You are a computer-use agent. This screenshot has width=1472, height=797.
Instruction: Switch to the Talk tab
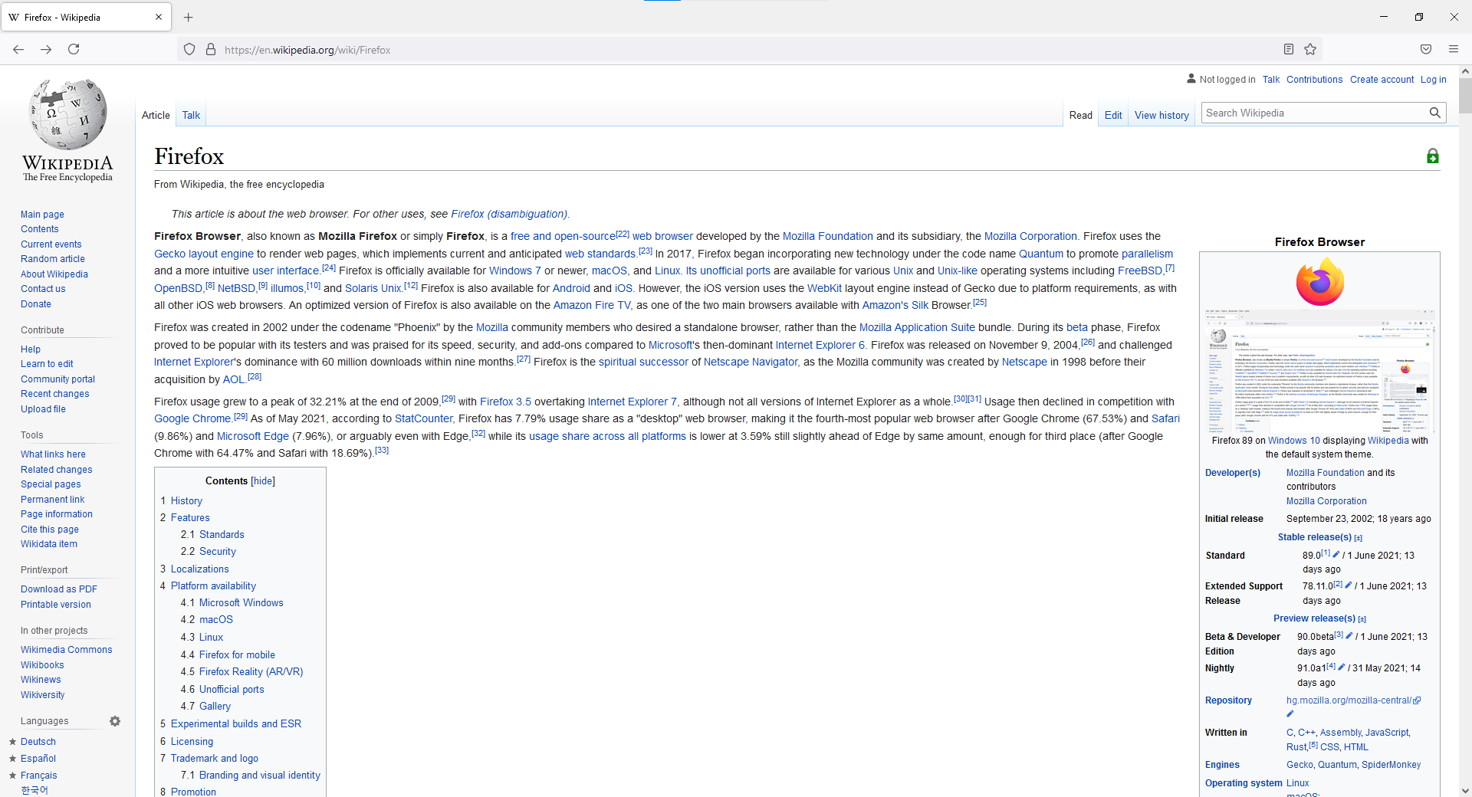(x=191, y=115)
